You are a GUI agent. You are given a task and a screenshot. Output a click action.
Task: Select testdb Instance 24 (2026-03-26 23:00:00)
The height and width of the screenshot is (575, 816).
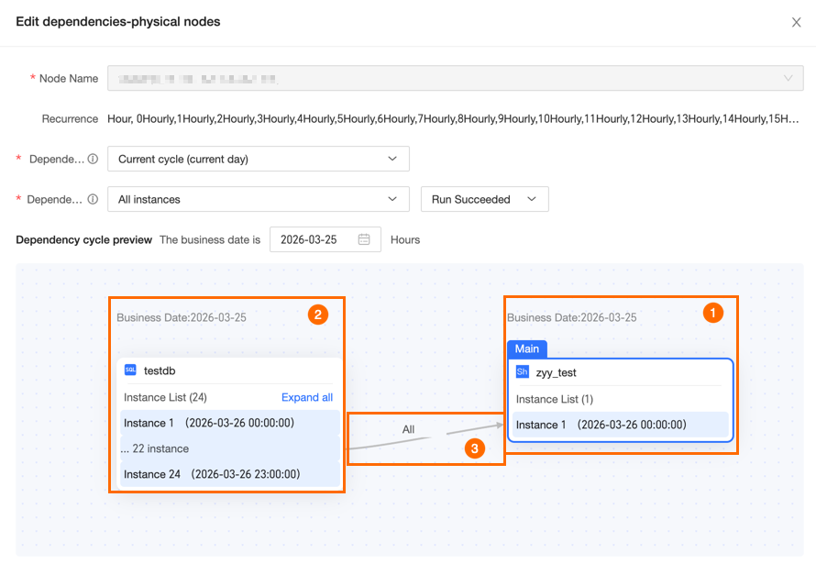point(229,474)
